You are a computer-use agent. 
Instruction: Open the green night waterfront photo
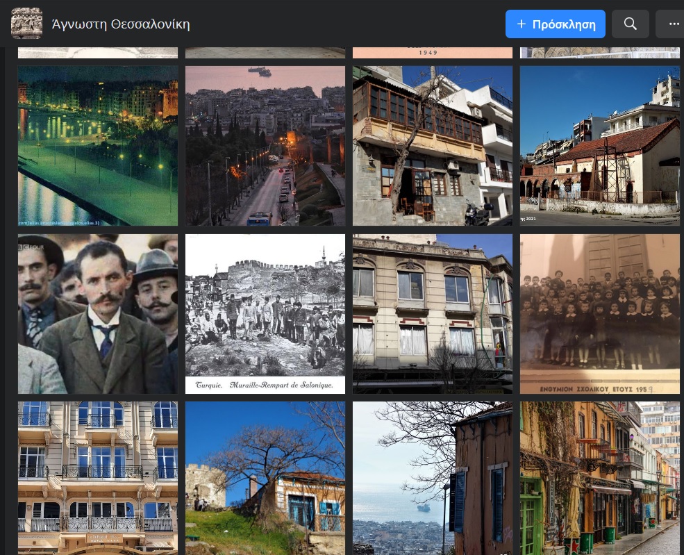click(98, 146)
